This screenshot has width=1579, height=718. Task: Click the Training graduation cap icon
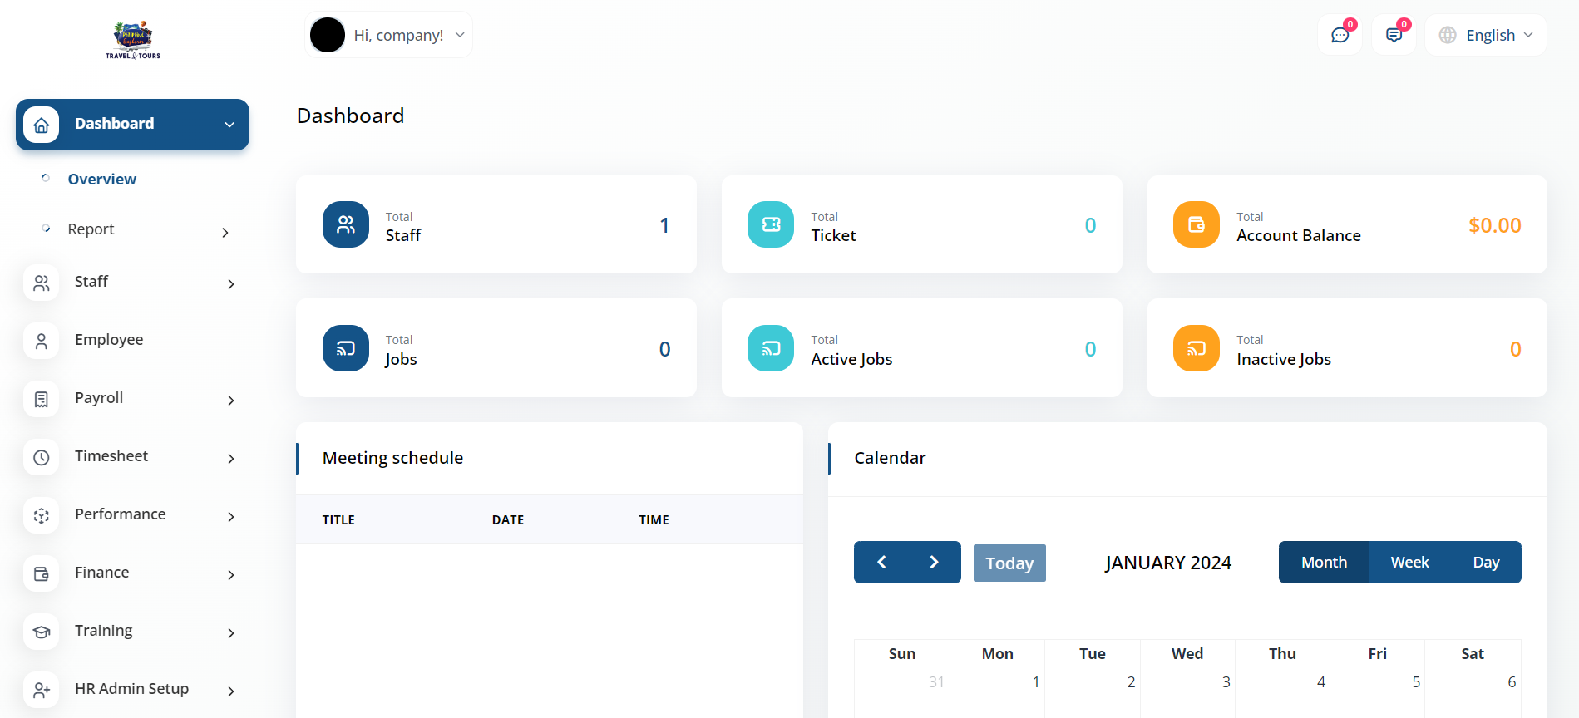42,632
